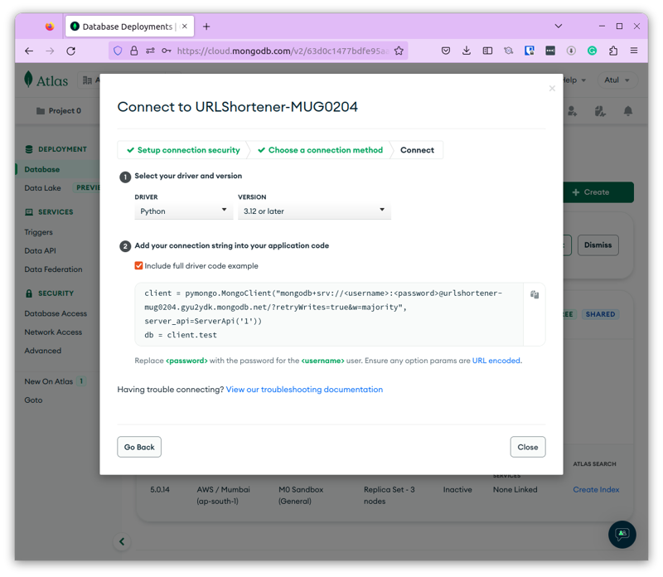Image resolution: width=663 pixels, height=577 pixels.
Task: Collapse the sidebar with the arrow icon
Action: pos(122,541)
